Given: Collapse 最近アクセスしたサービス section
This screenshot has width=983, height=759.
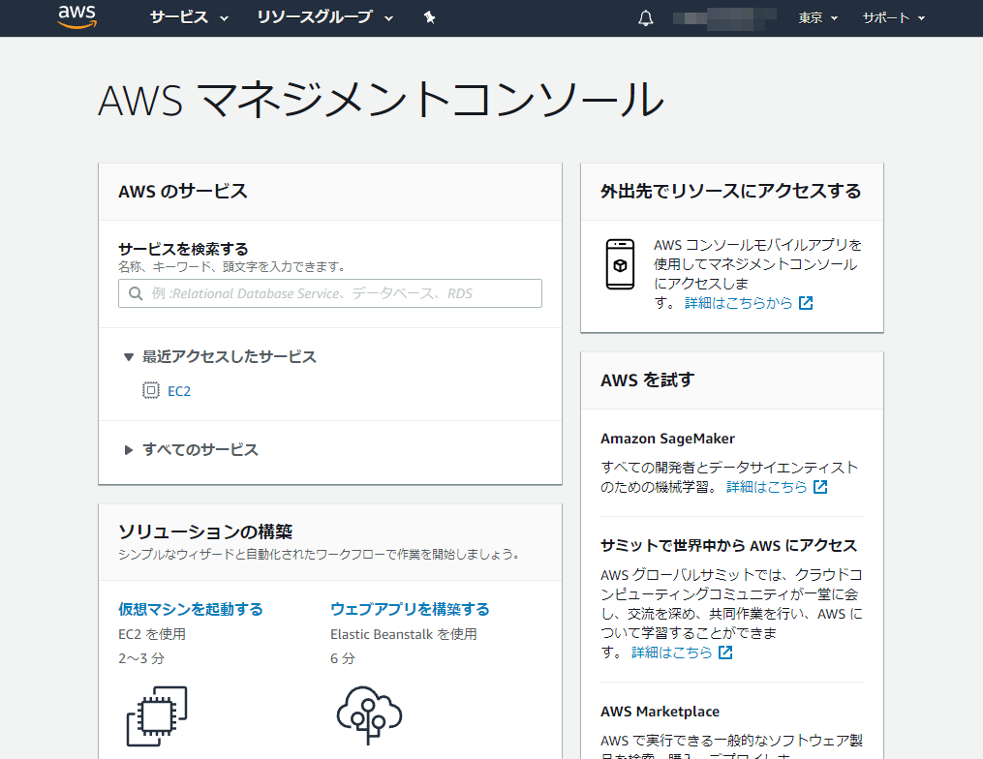Looking at the screenshot, I should pyautogui.click(x=221, y=356).
